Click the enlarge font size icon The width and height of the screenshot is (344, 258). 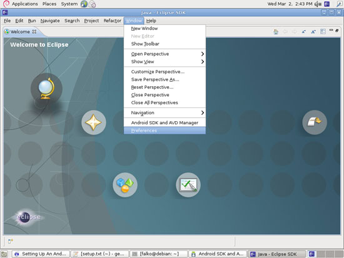click(313, 32)
